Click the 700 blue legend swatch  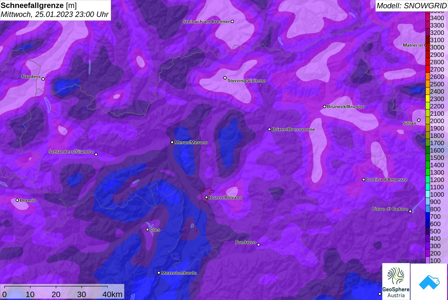click(428, 216)
